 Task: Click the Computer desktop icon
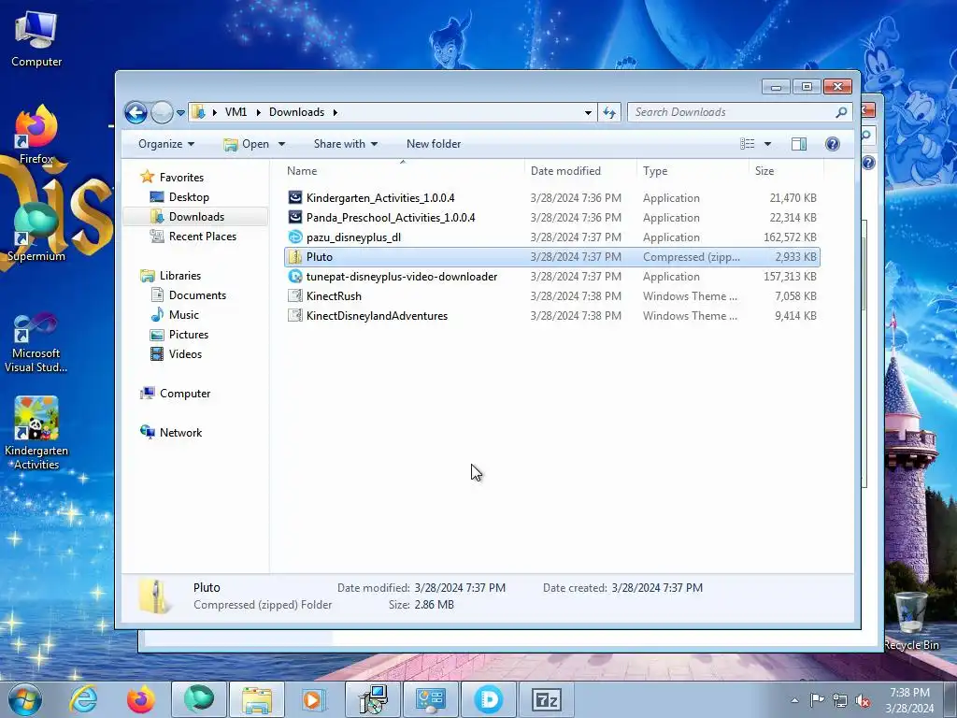pyautogui.click(x=36, y=39)
